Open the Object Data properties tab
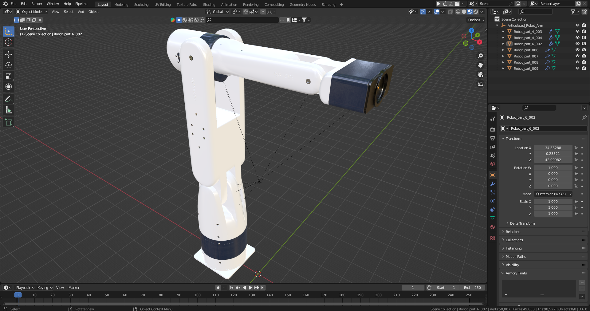The width and height of the screenshot is (590, 311). click(x=493, y=218)
